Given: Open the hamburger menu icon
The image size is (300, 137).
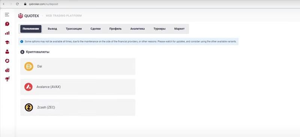Looking at the screenshot, I should 7,15.
